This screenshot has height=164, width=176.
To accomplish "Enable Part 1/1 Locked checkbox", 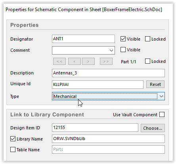I will 147,61.
